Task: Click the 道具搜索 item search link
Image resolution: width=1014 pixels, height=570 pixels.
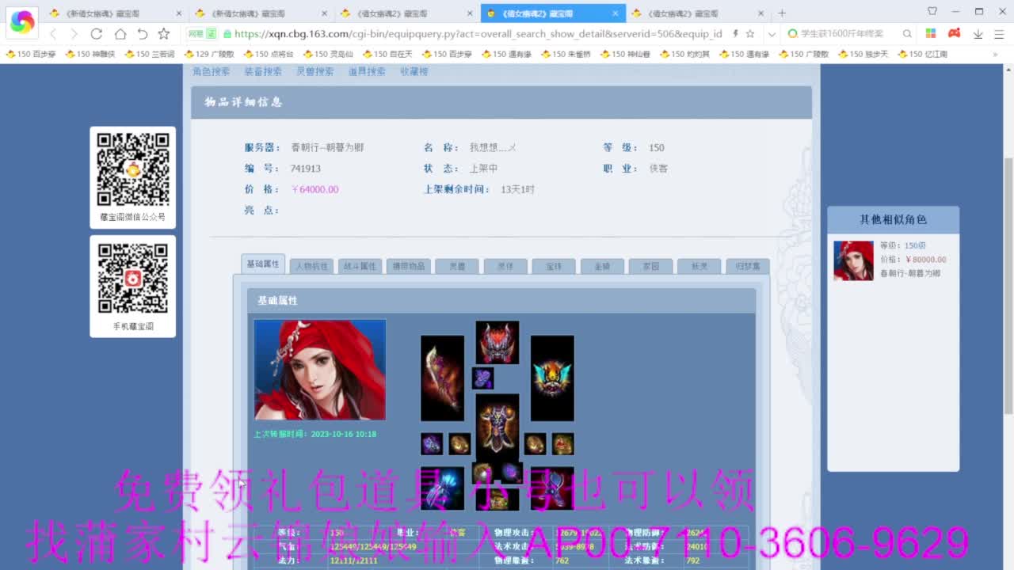Action: coord(365,70)
